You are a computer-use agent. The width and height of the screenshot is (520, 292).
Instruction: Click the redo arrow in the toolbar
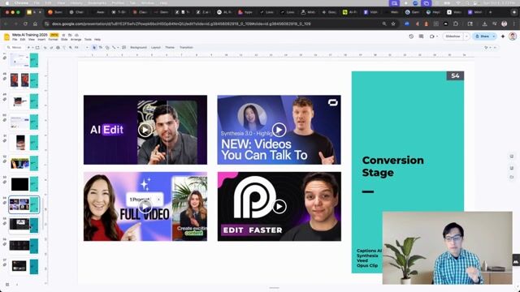point(51,47)
